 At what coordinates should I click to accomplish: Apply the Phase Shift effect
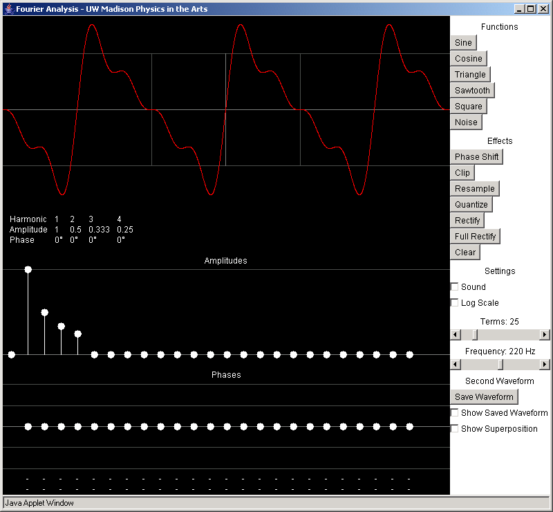[476, 157]
